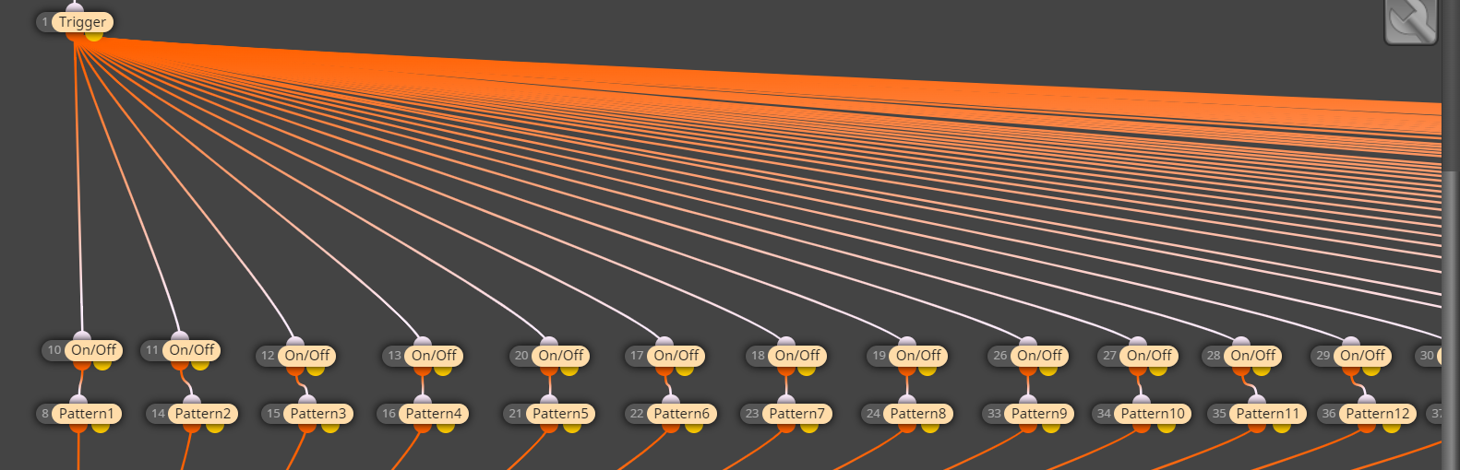1460x470 pixels.
Task: Click the yellow output port of Pattern6
Action: 694,428
